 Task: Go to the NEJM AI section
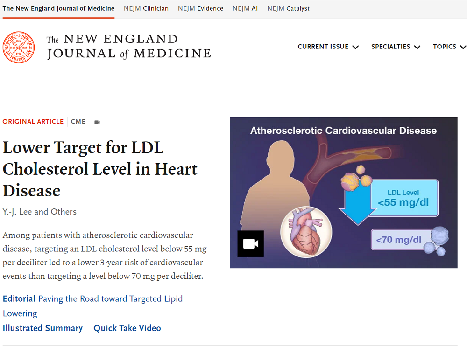[x=245, y=8]
